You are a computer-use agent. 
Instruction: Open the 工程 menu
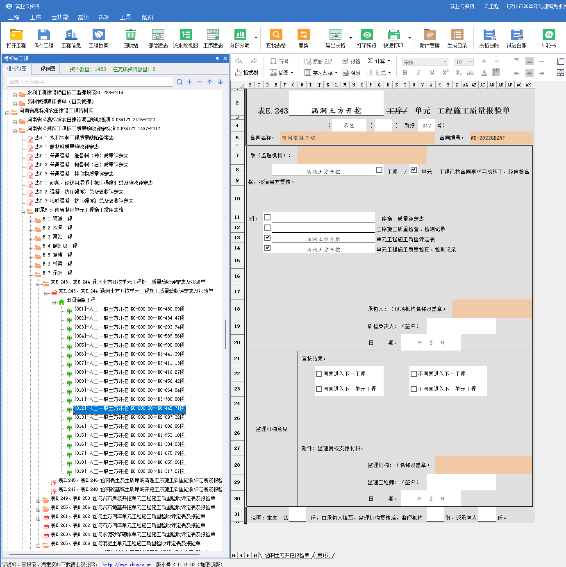[14, 17]
